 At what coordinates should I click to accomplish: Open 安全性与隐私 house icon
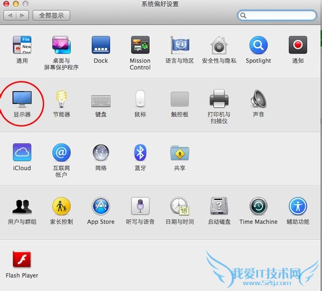219,45
